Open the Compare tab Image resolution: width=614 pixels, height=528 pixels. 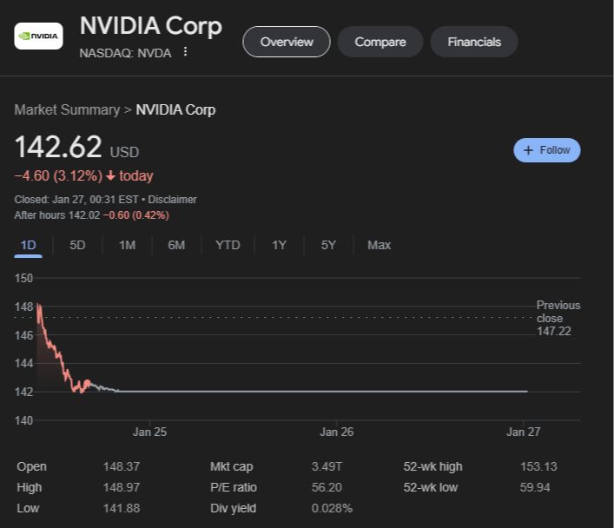point(380,42)
